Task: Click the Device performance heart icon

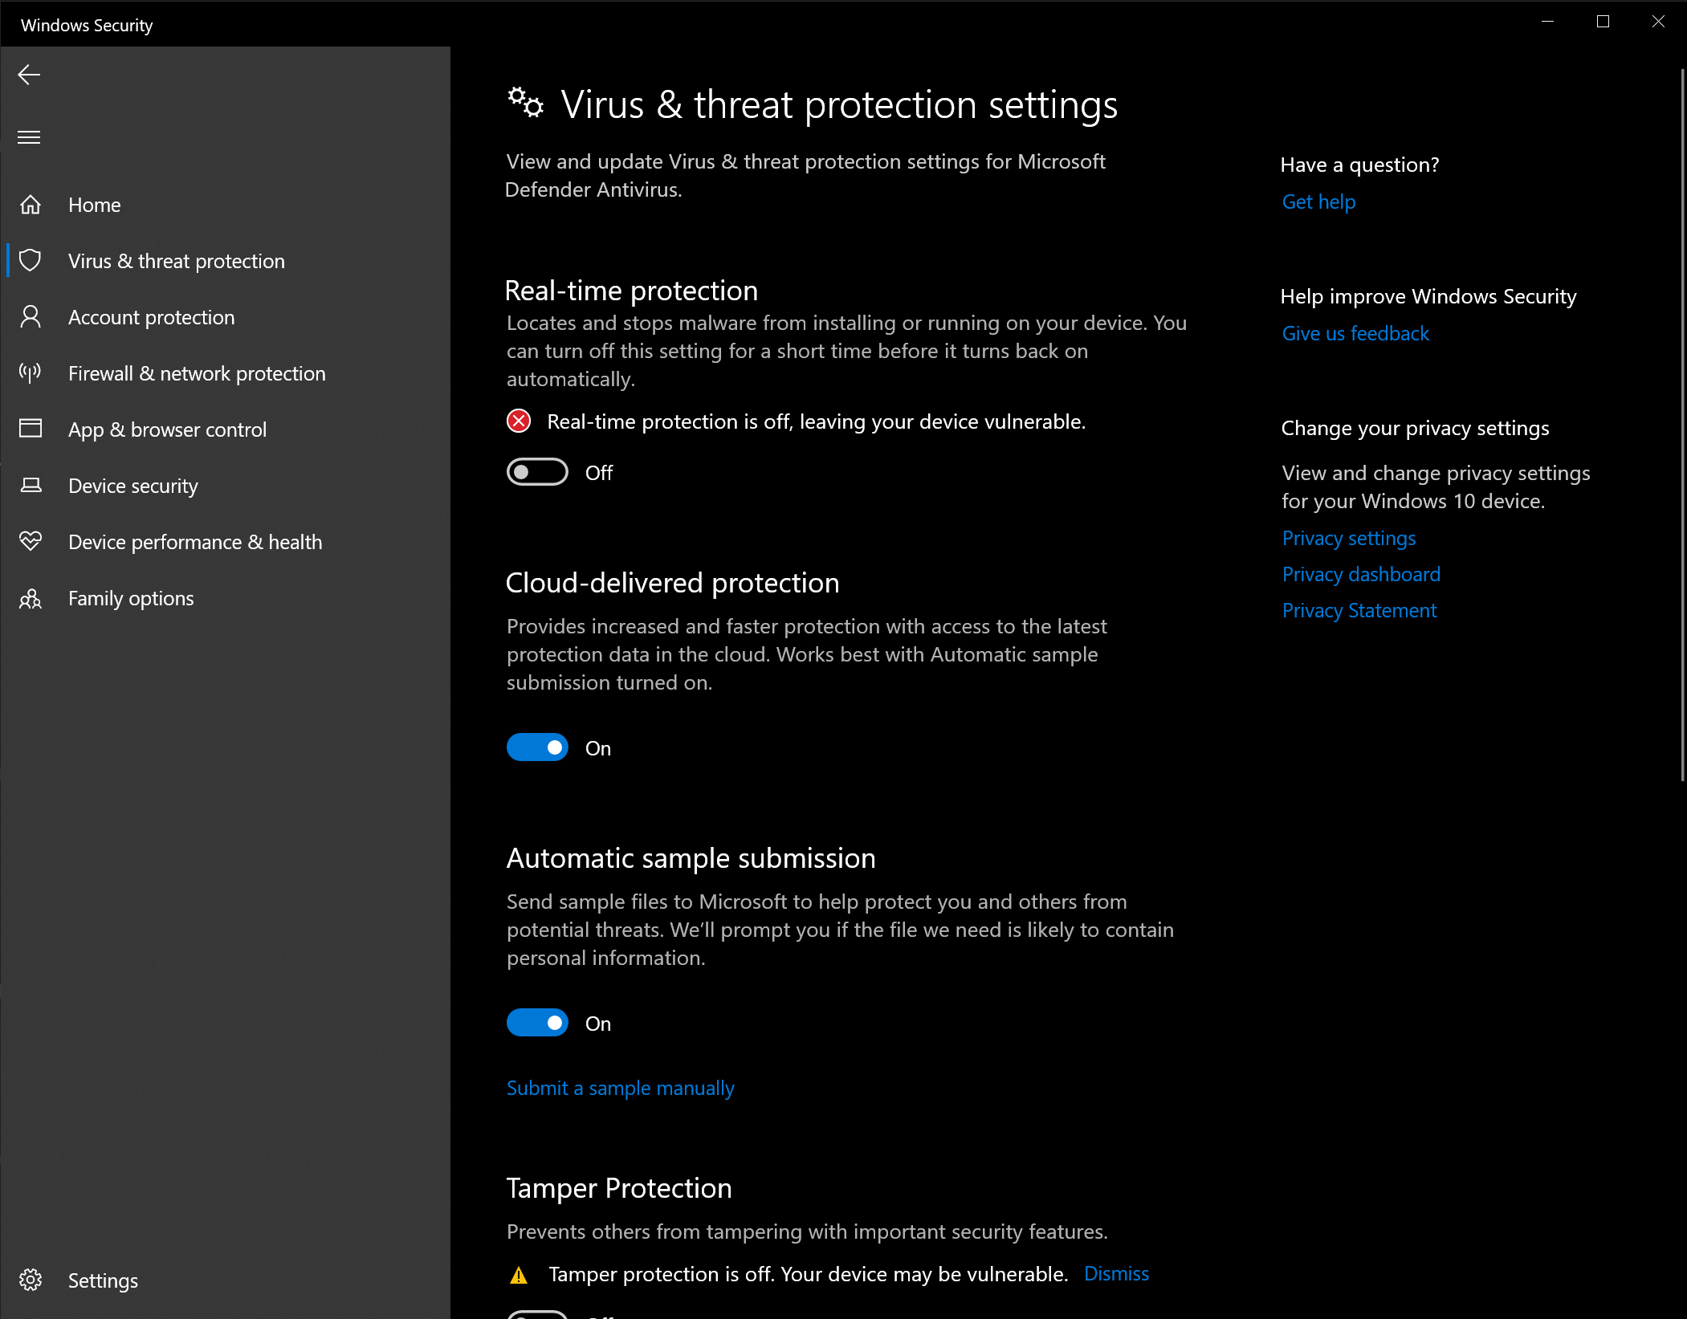Action: (x=31, y=542)
